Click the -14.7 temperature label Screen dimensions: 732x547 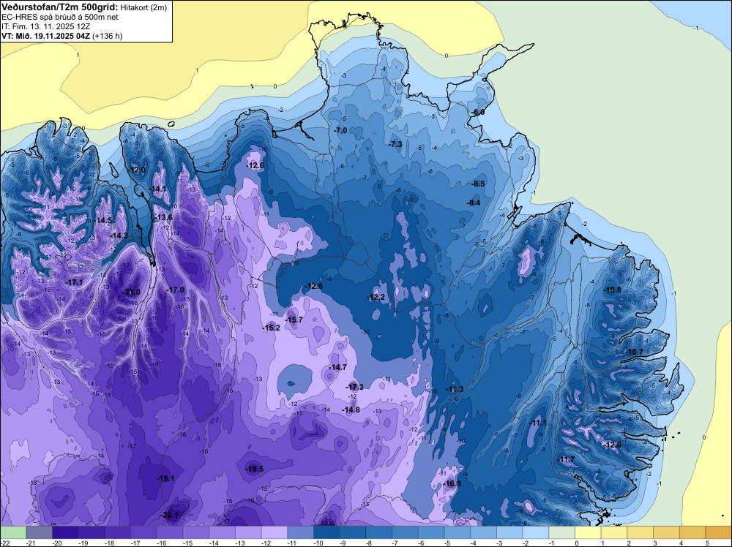click(338, 367)
